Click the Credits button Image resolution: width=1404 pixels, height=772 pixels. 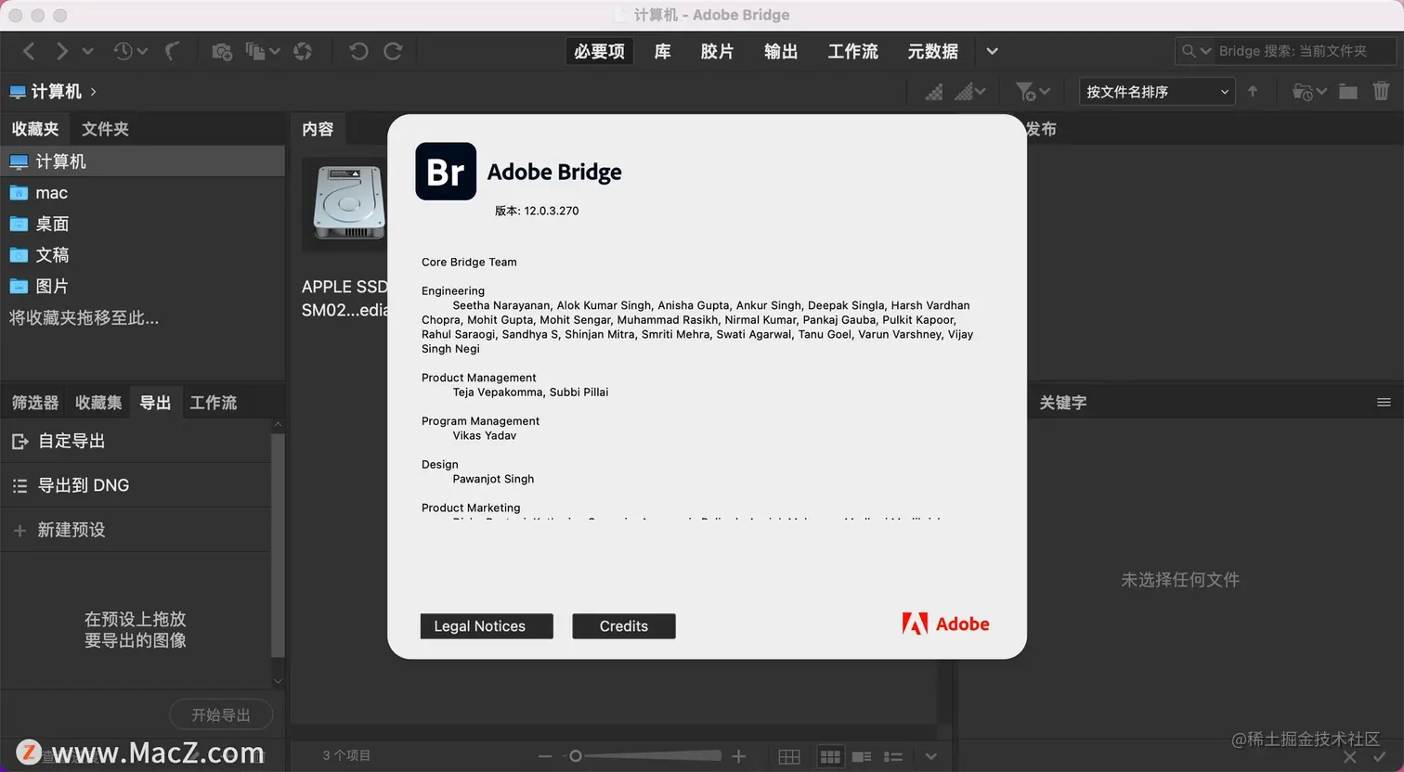624,626
